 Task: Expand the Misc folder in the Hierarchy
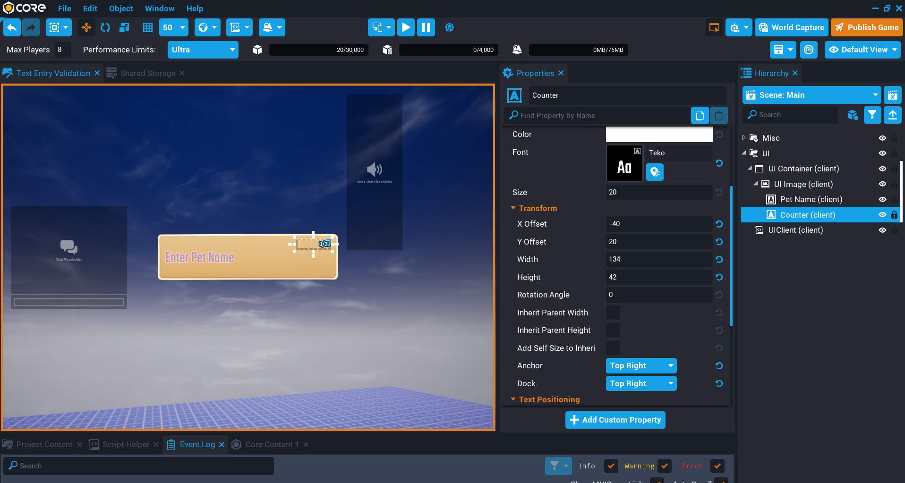(x=744, y=137)
